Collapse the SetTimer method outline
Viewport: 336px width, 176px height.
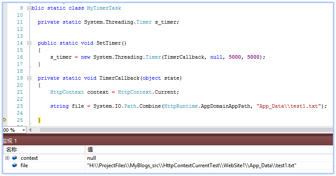click(29, 43)
